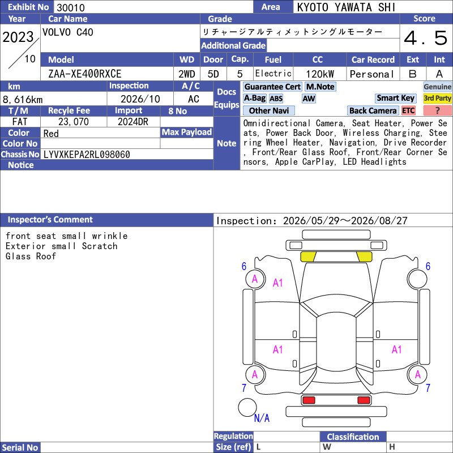Select the AW equipment badge
The height and width of the screenshot is (453, 453).
309,99
